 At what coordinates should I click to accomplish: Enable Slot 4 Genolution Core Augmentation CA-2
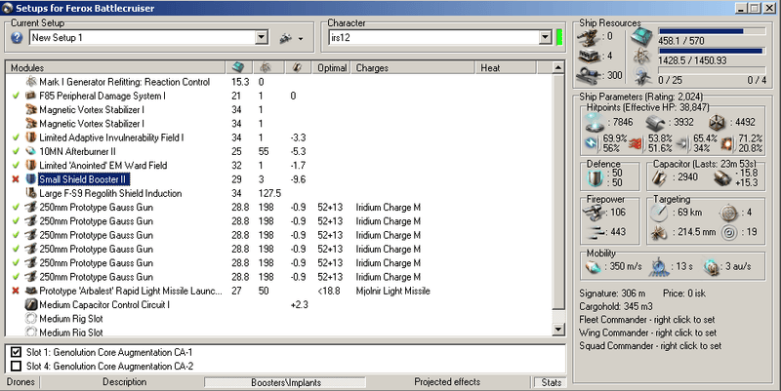pyautogui.click(x=16, y=366)
